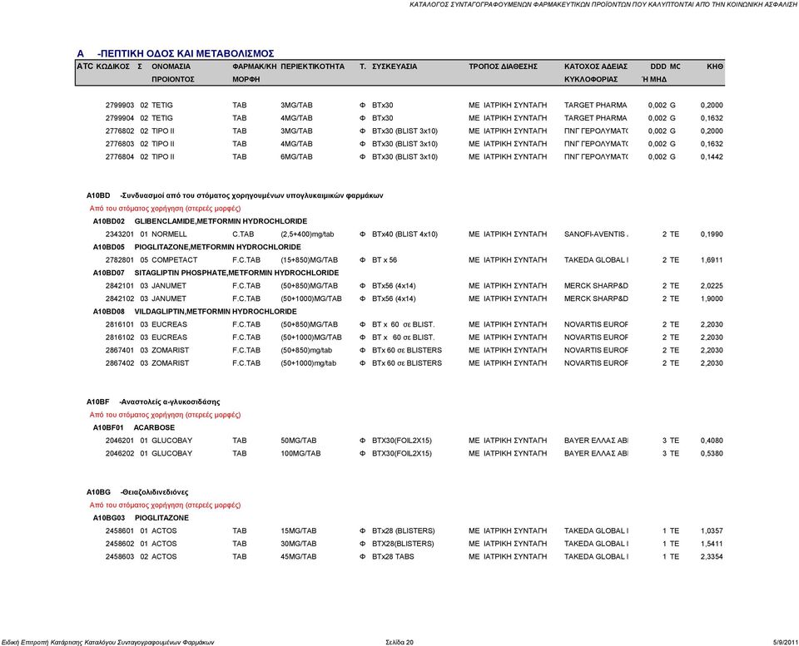Click the ΚΗΘ column header

pyautogui.click(x=714, y=67)
